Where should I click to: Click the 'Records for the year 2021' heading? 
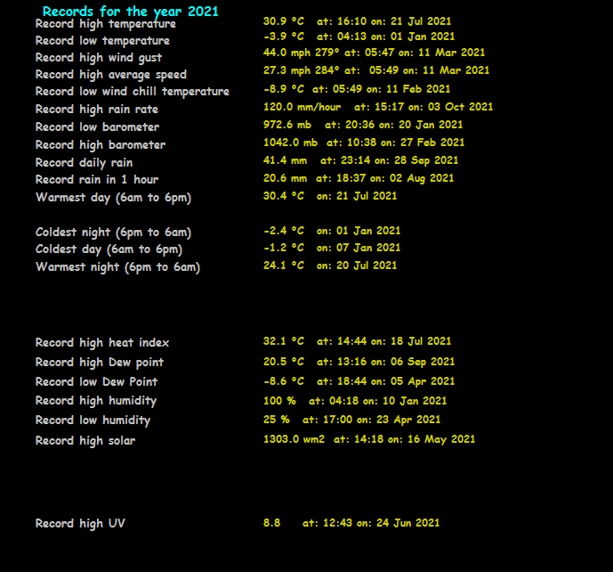[x=130, y=12]
